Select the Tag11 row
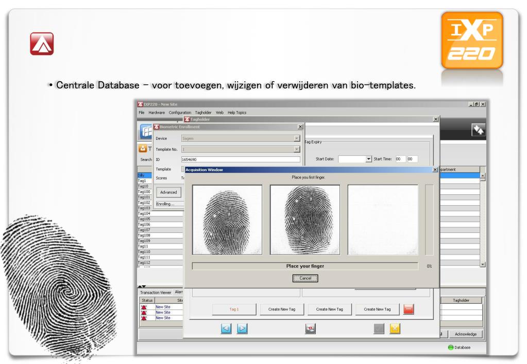527x364 pixels. click(160, 246)
